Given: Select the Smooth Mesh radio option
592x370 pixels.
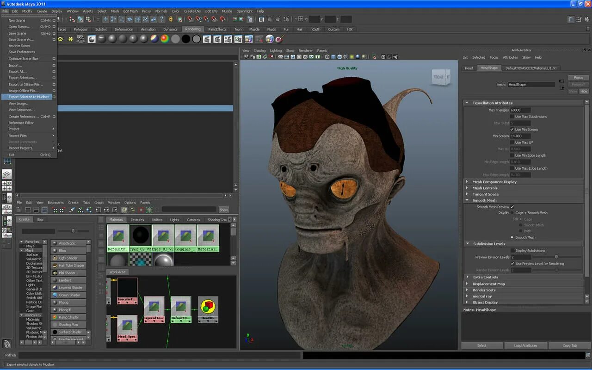Looking at the screenshot, I should [x=512, y=237].
